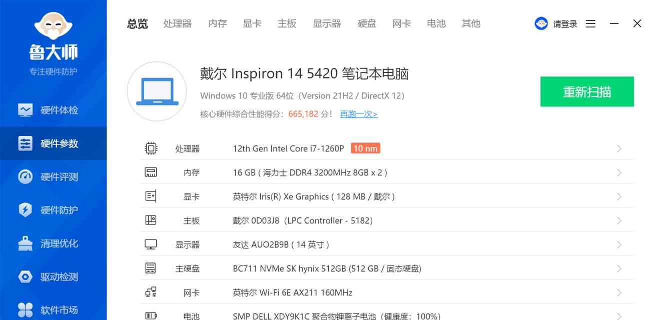Click the 显卡 graphics card icon
The width and height of the screenshot is (654, 320).
(151, 196)
